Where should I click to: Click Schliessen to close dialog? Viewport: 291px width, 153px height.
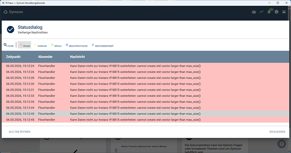click(277, 132)
